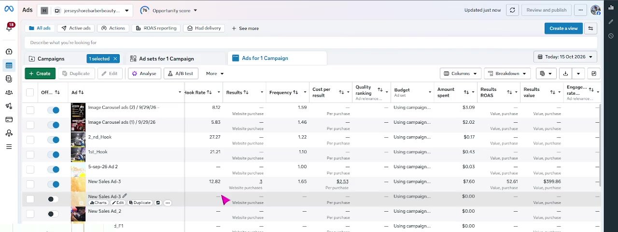Turn off the Image Carousel ads (1) toggle
The height and width of the screenshot is (232, 618).
[x=53, y=125]
